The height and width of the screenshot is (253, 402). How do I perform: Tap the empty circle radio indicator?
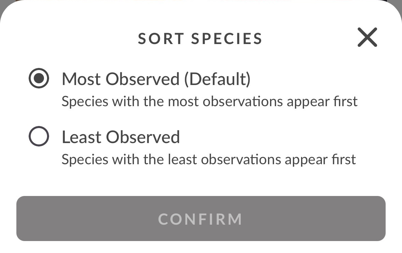[39, 136]
